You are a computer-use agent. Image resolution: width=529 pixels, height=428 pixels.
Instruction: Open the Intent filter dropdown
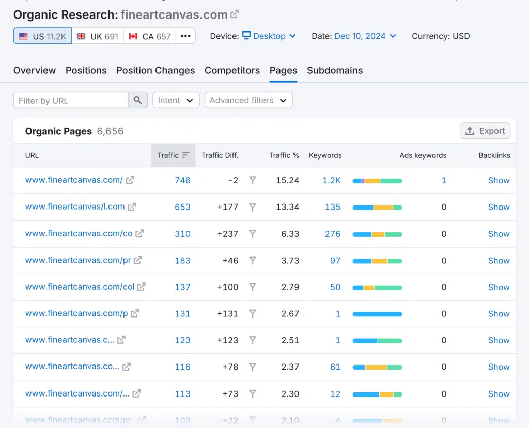coord(176,100)
